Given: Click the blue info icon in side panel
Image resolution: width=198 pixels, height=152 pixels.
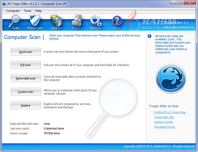Looking at the screenshot, I should [x=149, y=36].
